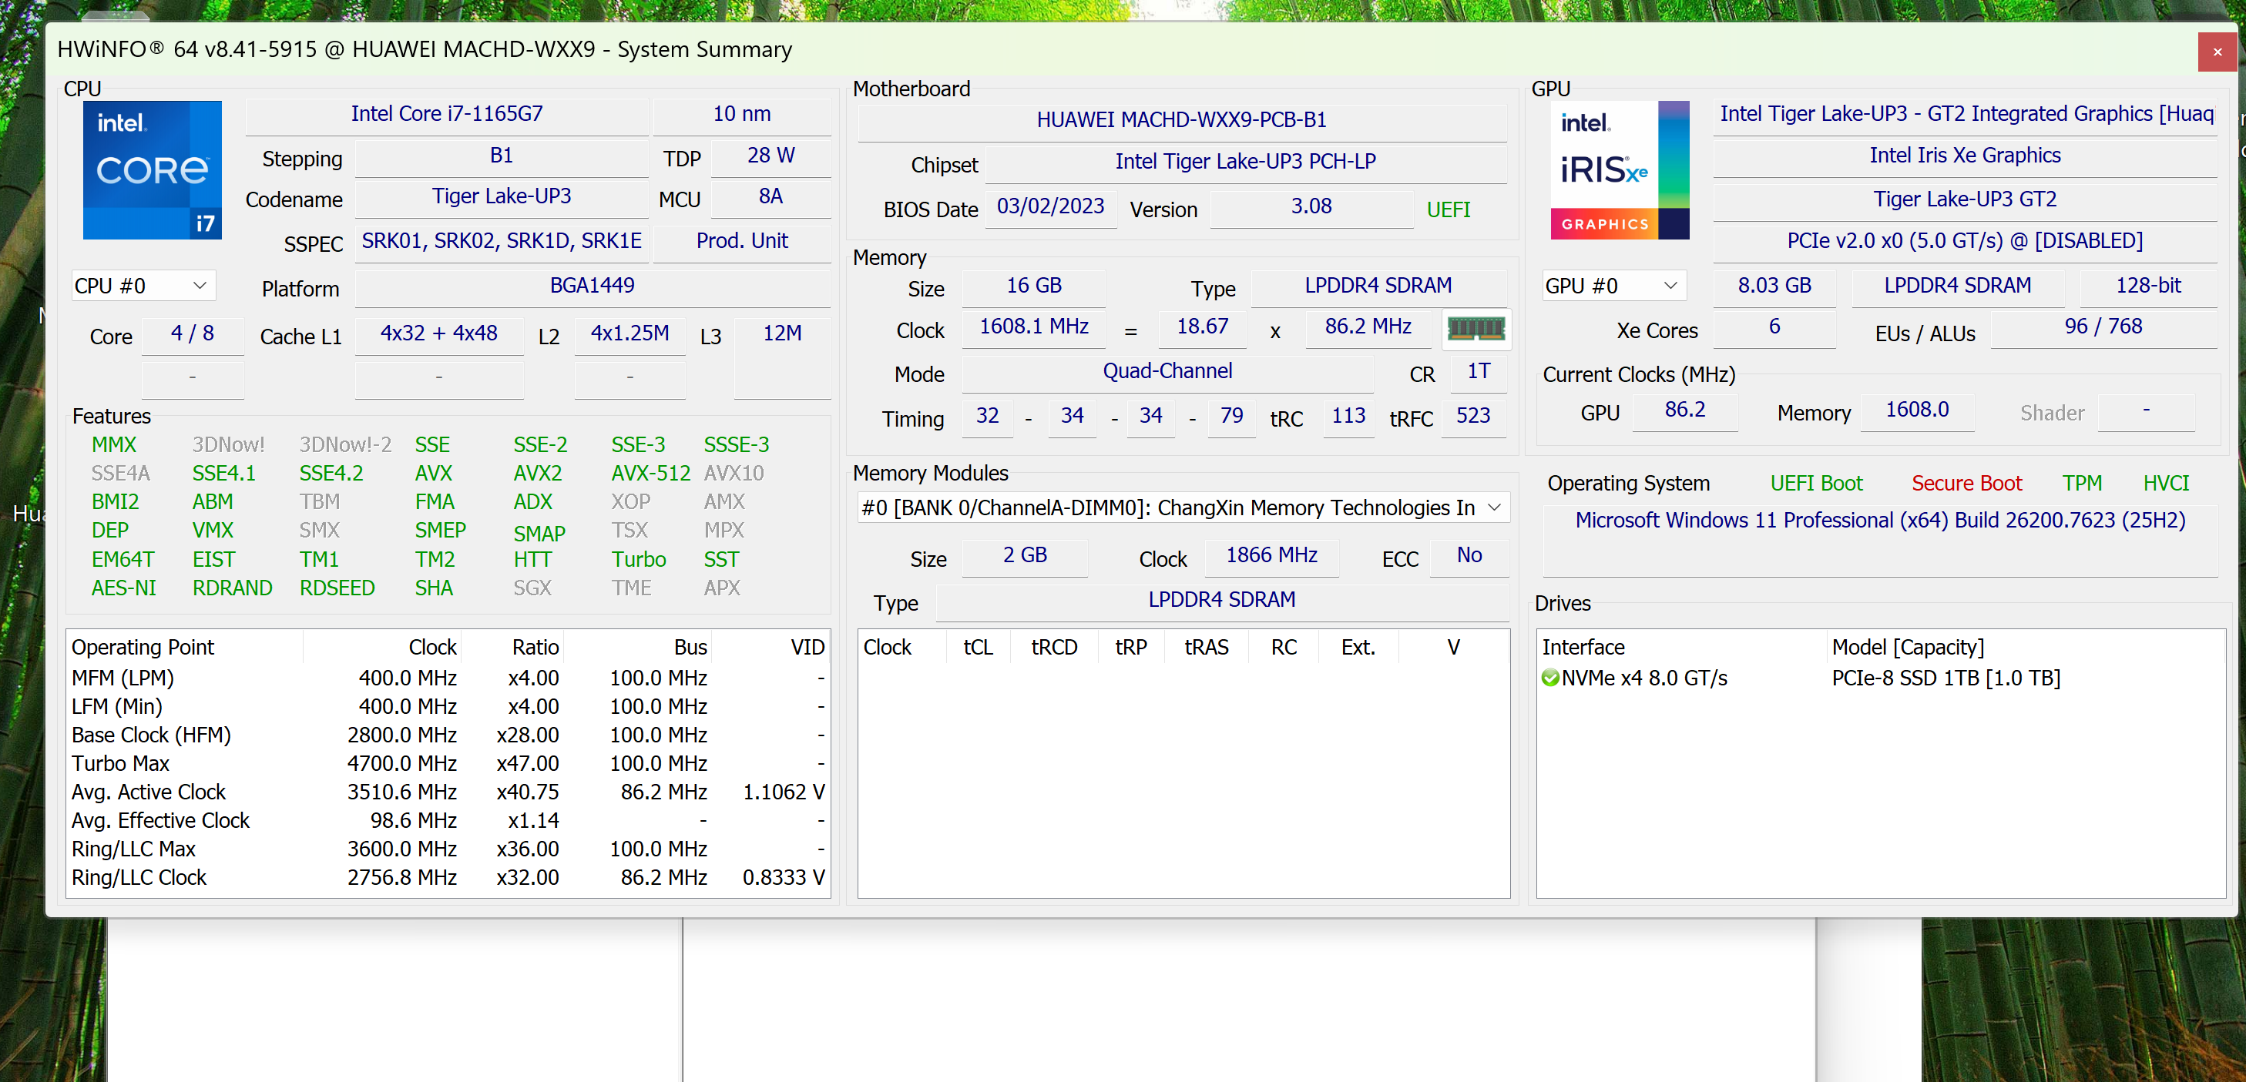Click the Operating Point column header
The height and width of the screenshot is (1082, 2246).
184,648
